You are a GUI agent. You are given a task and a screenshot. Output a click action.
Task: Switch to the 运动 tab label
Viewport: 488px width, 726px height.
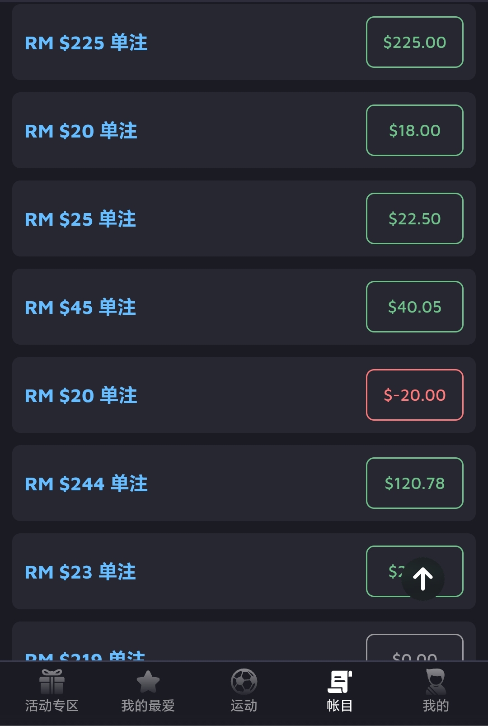(244, 706)
